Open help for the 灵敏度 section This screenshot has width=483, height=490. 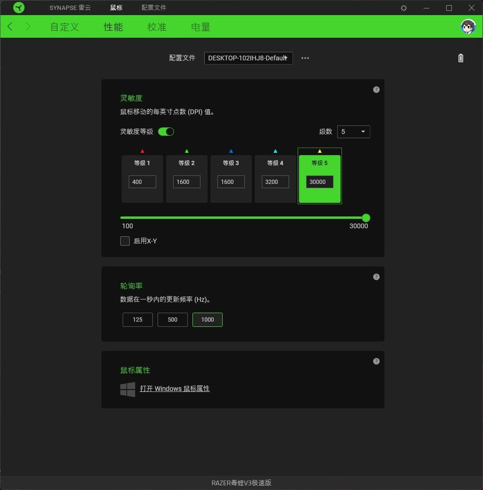pos(376,90)
